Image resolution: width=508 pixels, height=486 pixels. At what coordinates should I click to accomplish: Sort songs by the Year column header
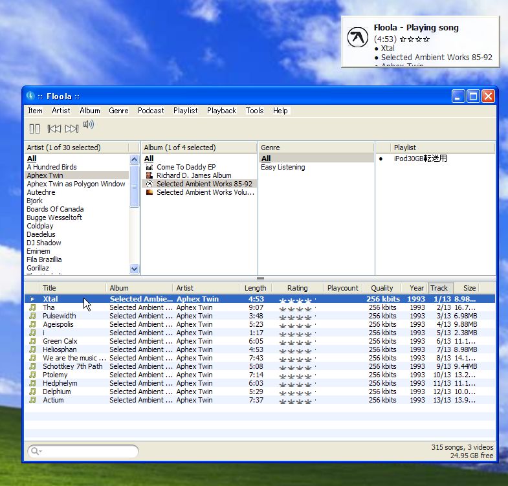pyautogui.click(x=415, y=288)
